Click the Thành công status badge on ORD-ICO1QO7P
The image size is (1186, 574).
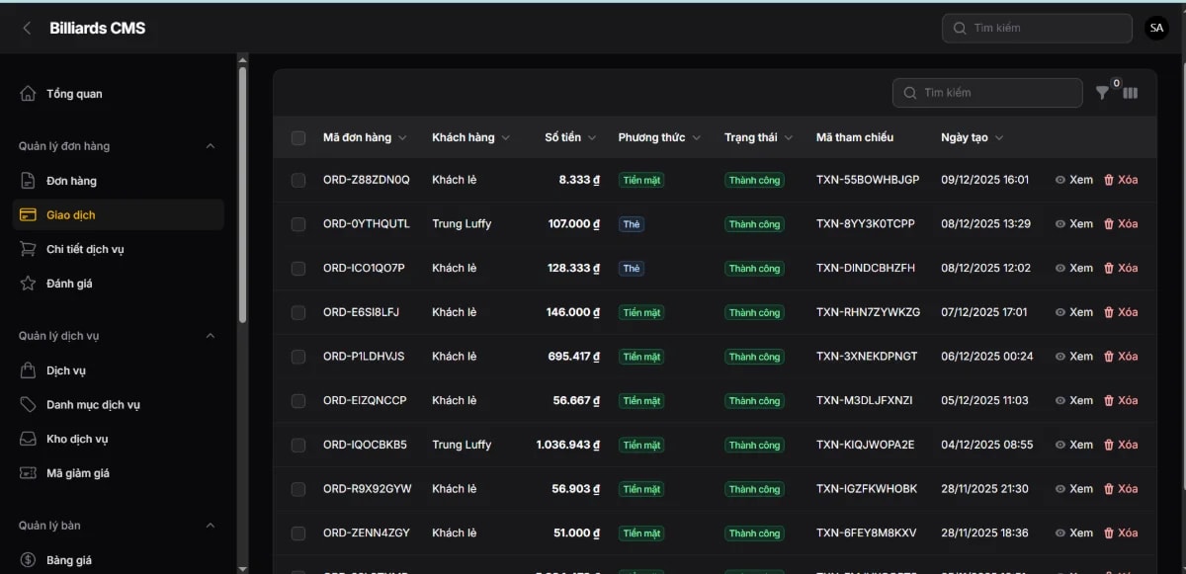[754, 268]
